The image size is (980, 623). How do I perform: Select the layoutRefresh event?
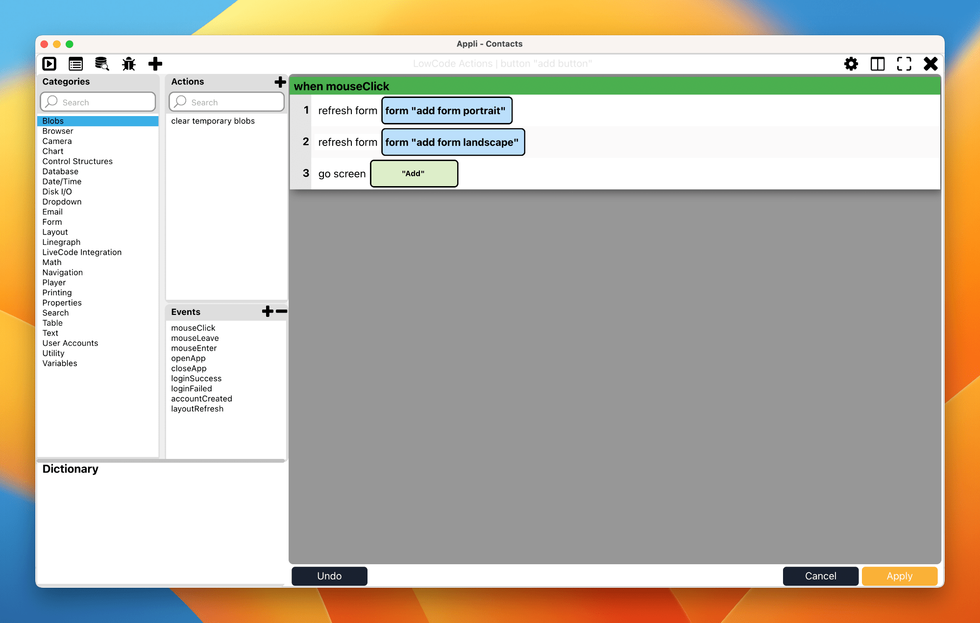click(x=197, y=408)
